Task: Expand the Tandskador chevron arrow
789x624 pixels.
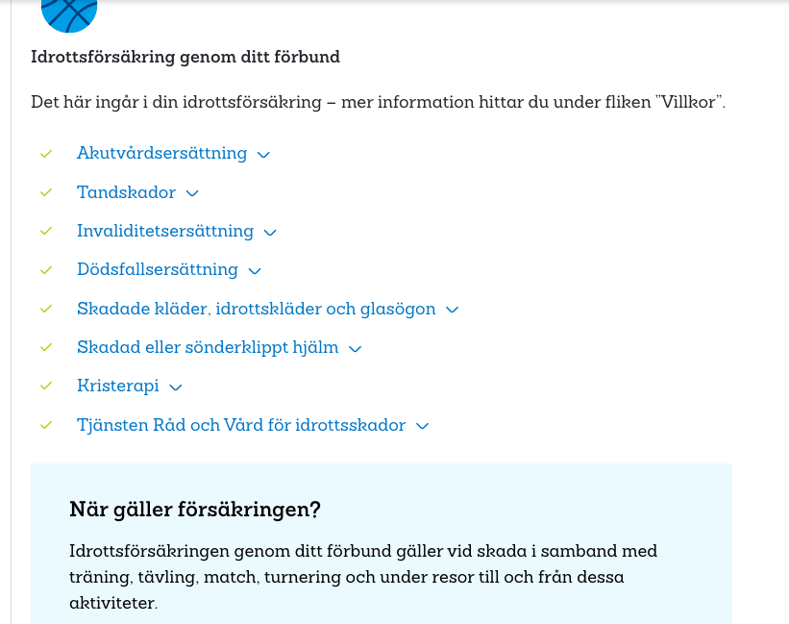Action: 192,193
